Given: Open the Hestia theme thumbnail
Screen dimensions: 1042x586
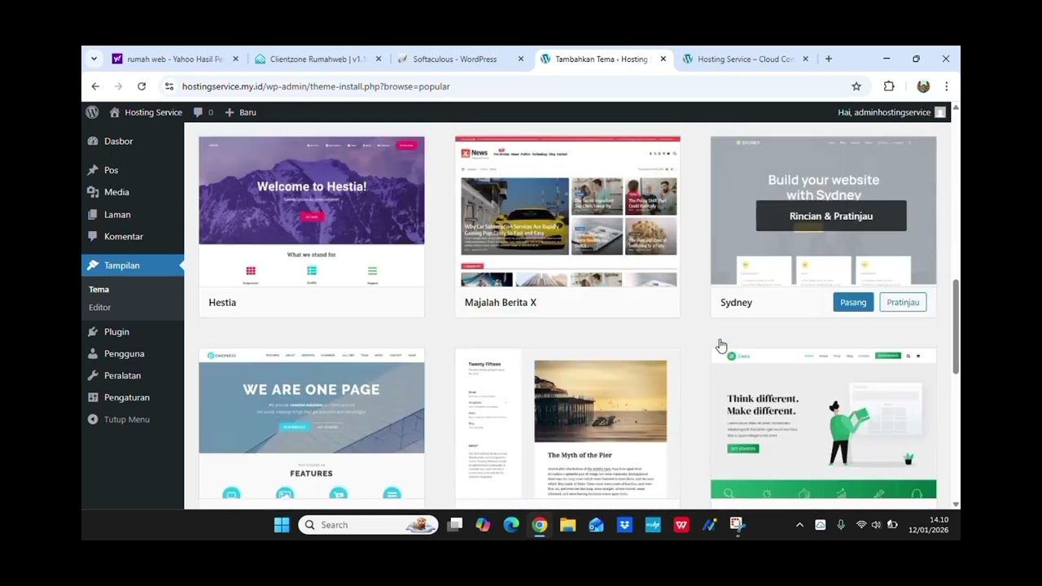Looking at the screenshot, I should [x=312, y=212].
